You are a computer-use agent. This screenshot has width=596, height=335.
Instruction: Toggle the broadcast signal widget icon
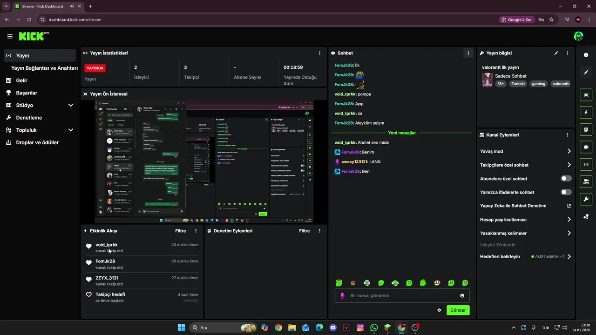[x=586, y=164]
